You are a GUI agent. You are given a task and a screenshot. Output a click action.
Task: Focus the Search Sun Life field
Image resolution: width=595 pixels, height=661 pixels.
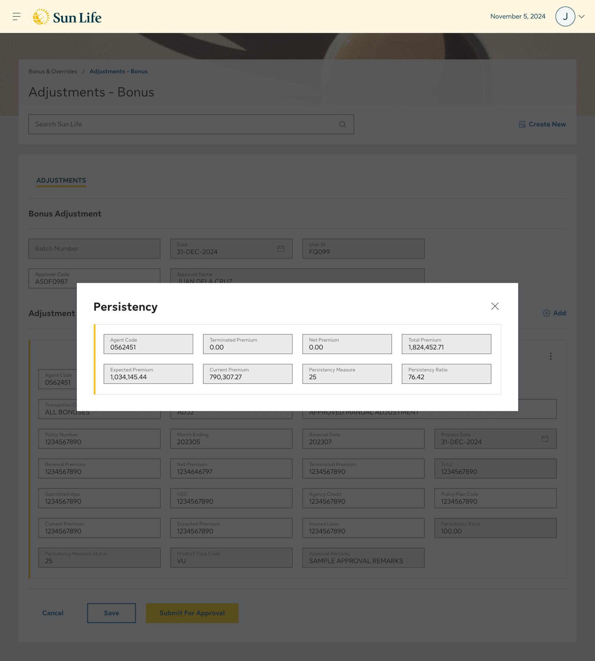click(x=183, y=124)
